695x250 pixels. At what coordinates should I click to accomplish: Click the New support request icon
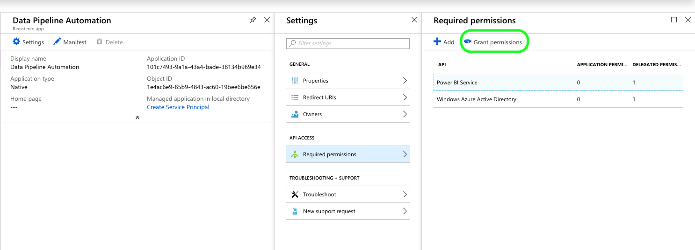pos(295,211)
